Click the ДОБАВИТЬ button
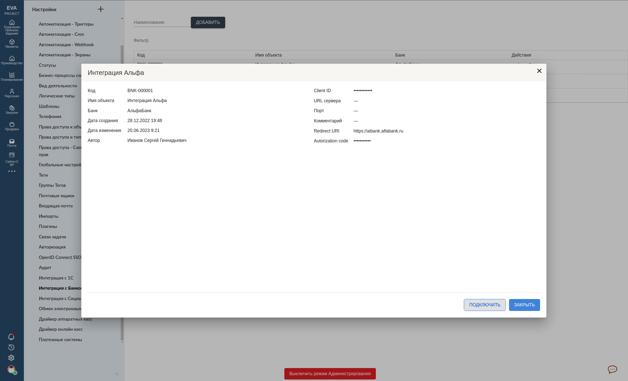 coord(208,22)
